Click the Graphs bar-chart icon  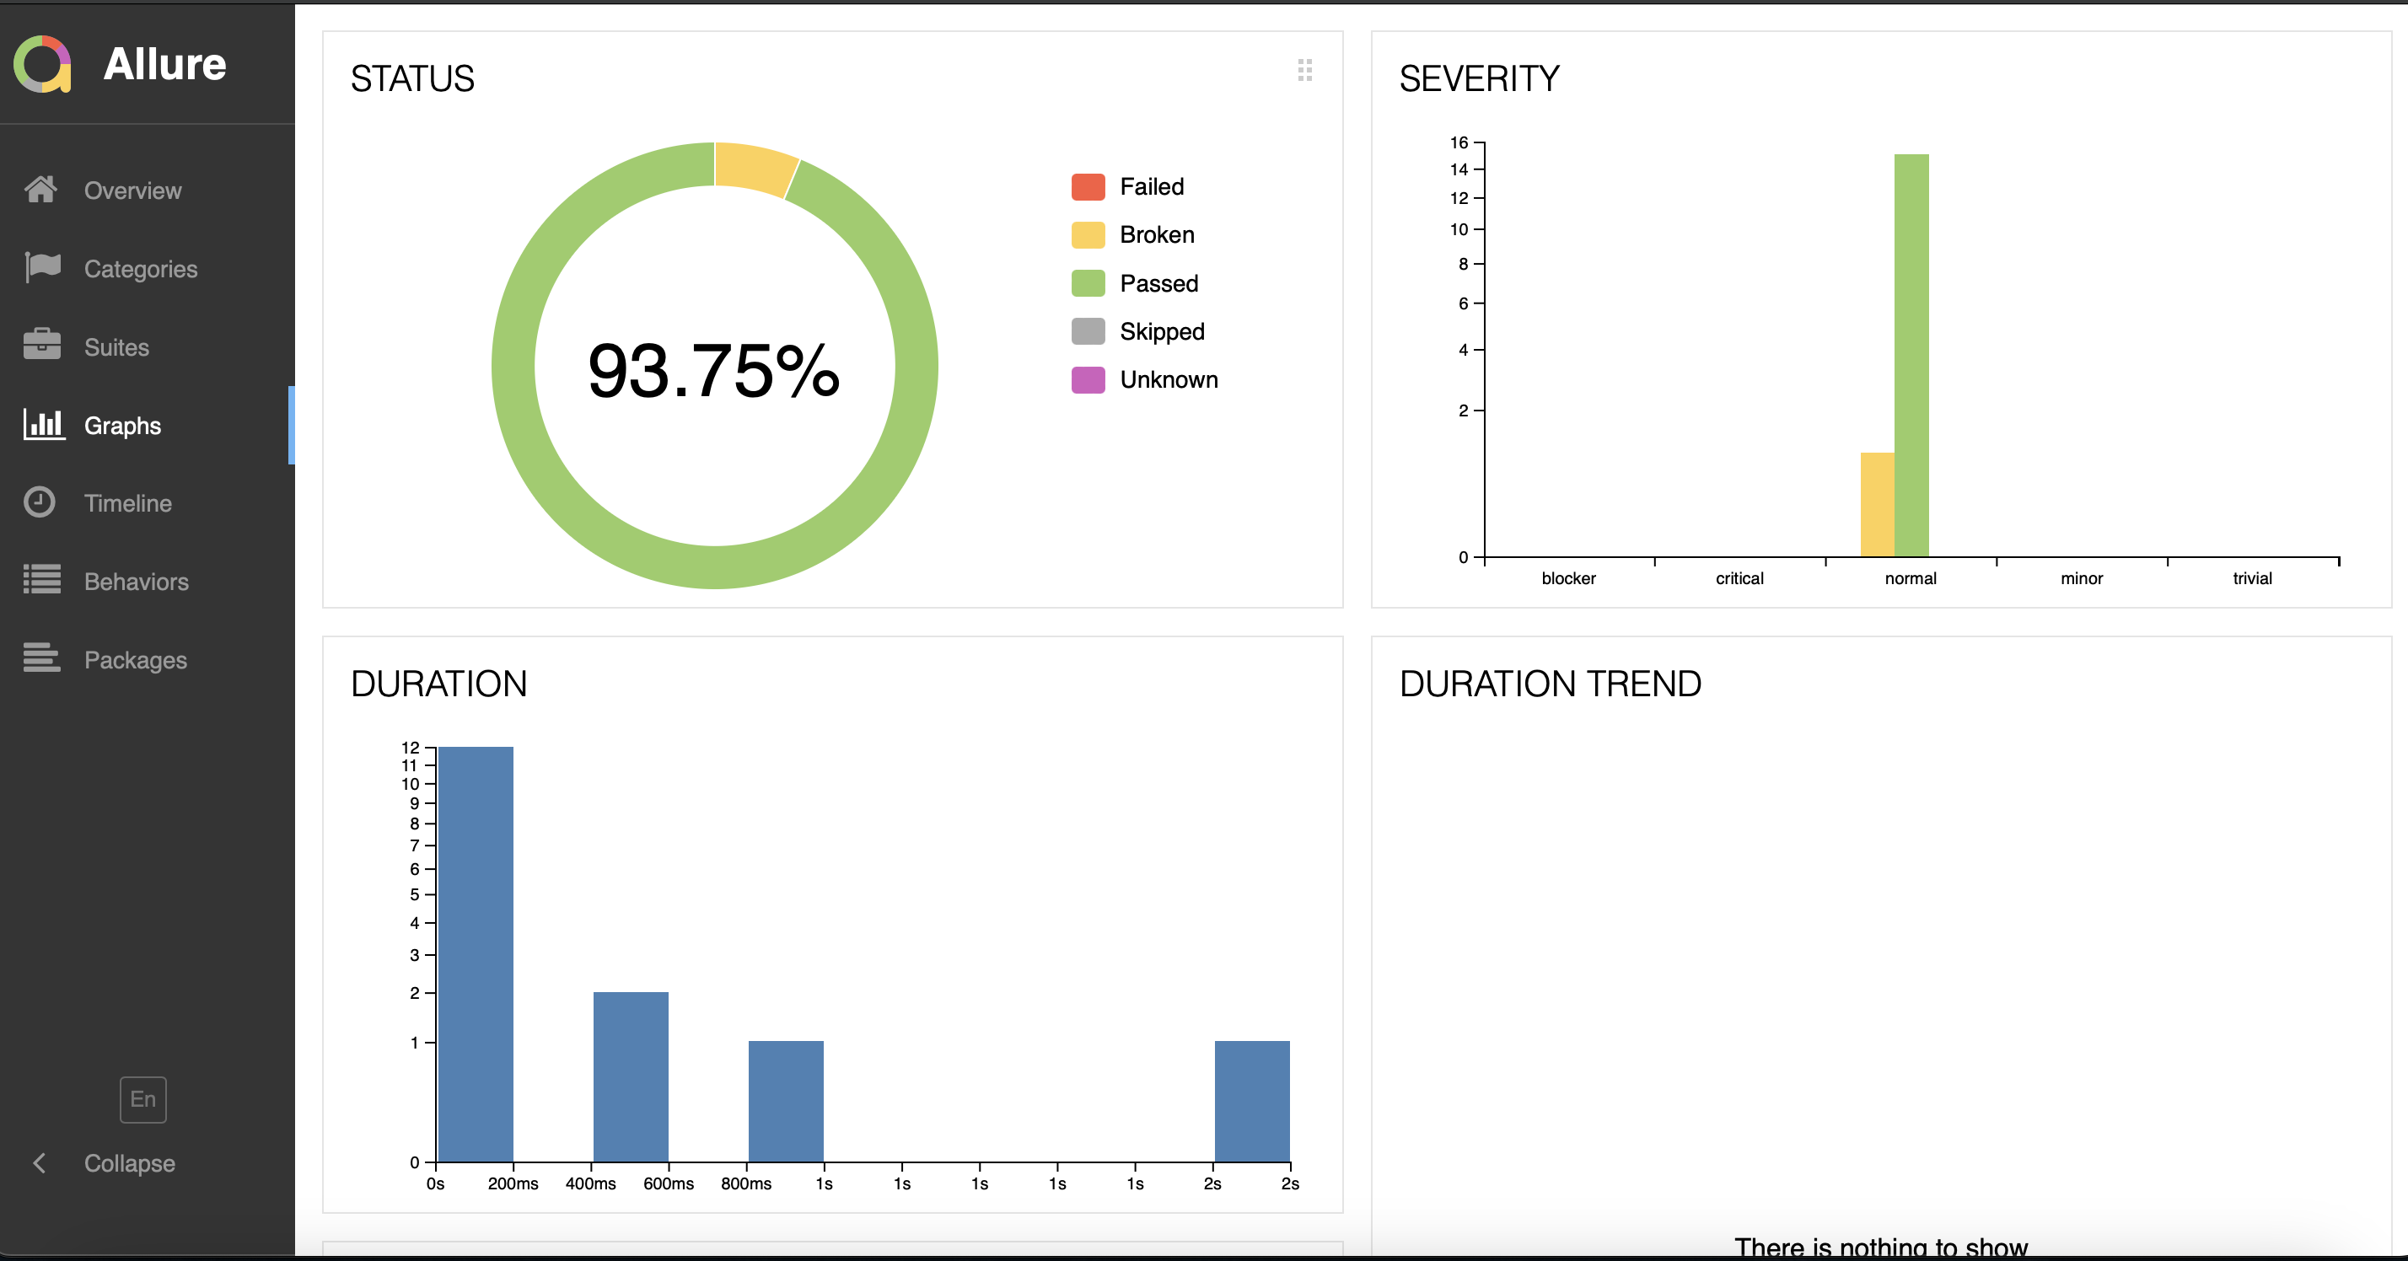[43, 424]
